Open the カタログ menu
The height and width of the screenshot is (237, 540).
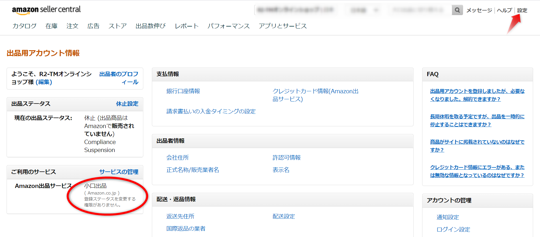point(24,26)
